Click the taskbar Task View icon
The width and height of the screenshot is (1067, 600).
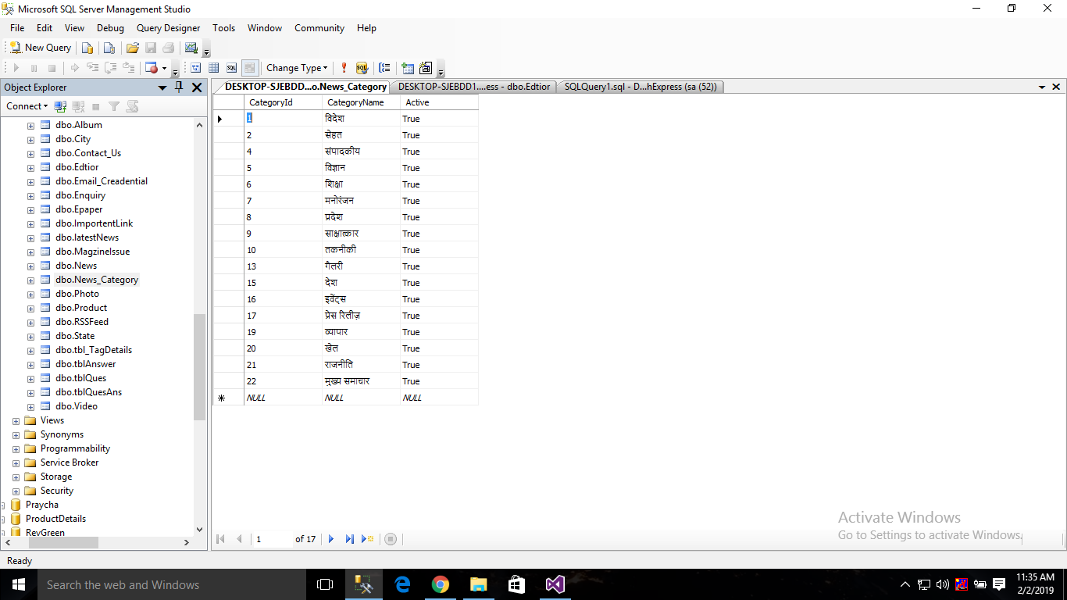pos(325,584)
